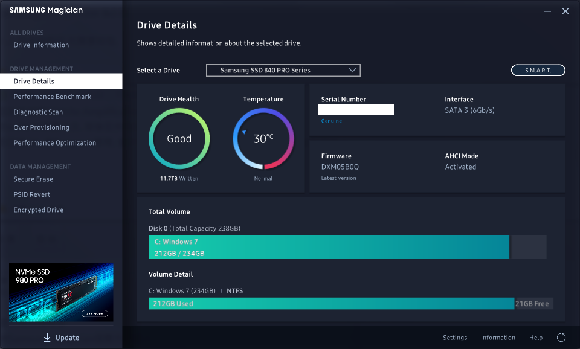Open Performance Optimization page

55,142
